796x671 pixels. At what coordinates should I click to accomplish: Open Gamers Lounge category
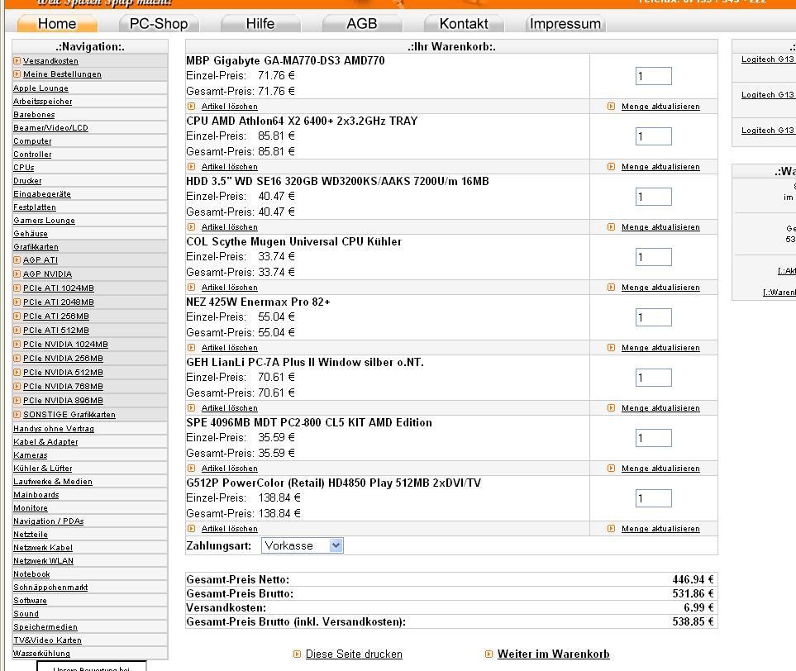(x=44, y=221)
